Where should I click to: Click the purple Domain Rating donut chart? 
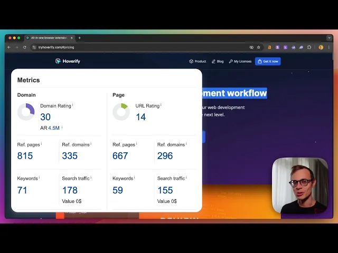click(26, 112)
